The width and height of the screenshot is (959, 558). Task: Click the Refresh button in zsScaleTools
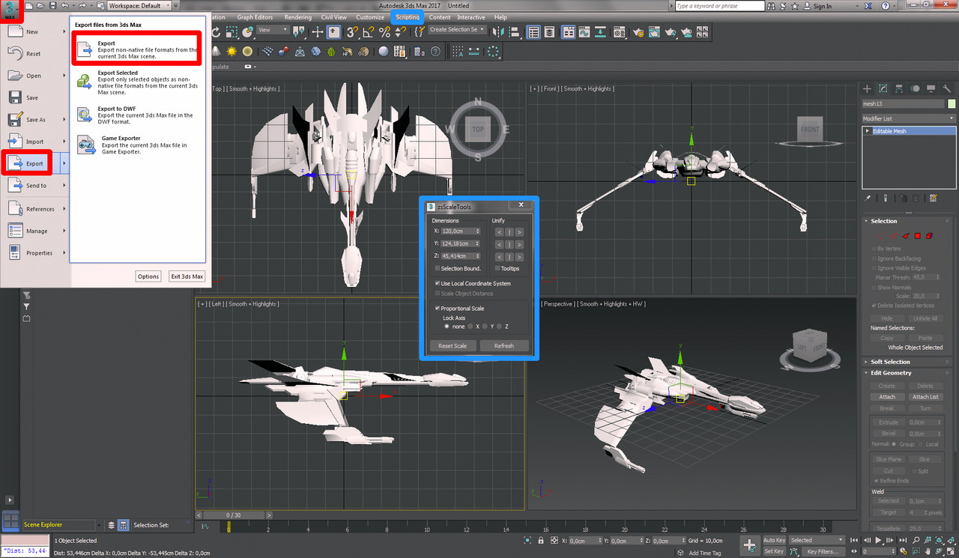coord(504,346)
